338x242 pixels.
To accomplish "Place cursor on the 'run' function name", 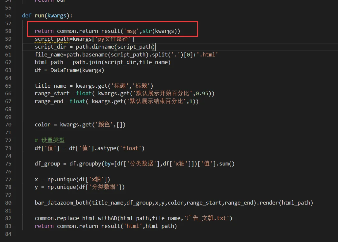I will [39, 16].
